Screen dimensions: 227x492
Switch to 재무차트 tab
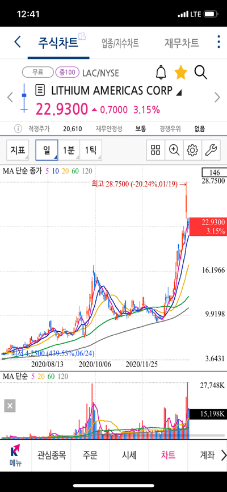pos(182,43)
